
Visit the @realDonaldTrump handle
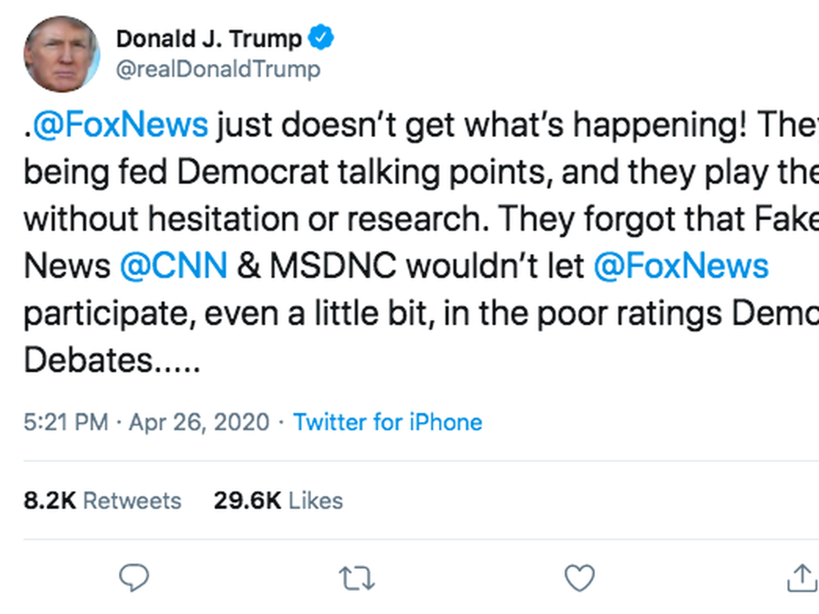pos(218,69)
